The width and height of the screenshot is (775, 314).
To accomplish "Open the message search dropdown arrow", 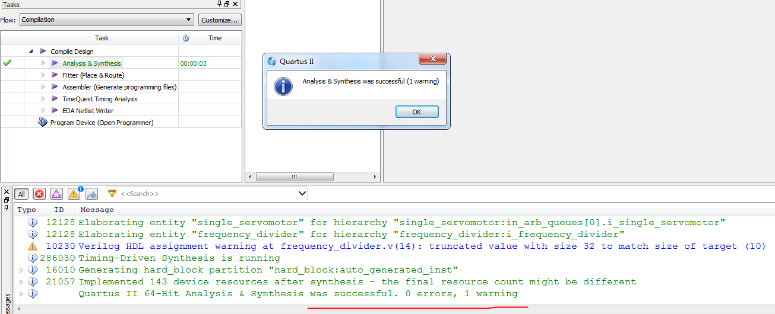I will click(x=302, y=194).
